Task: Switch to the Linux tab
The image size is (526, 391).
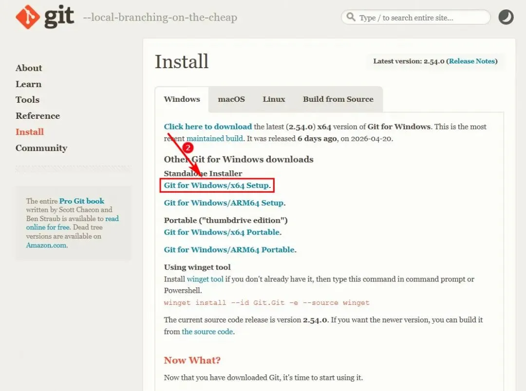Action: click(x=274, y=99)
